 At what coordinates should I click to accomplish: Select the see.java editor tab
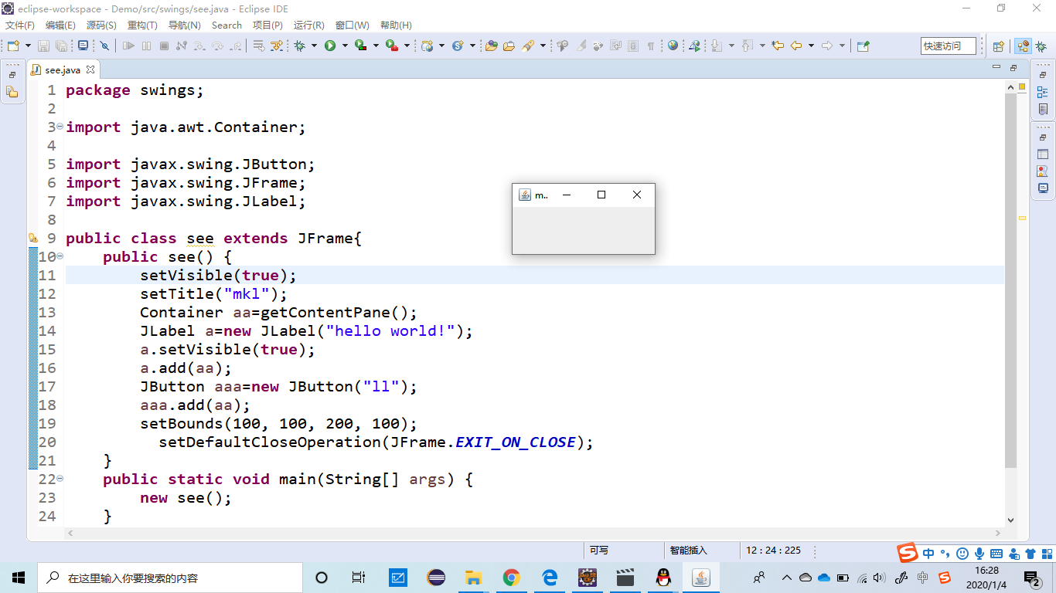[x=62, y=69]
